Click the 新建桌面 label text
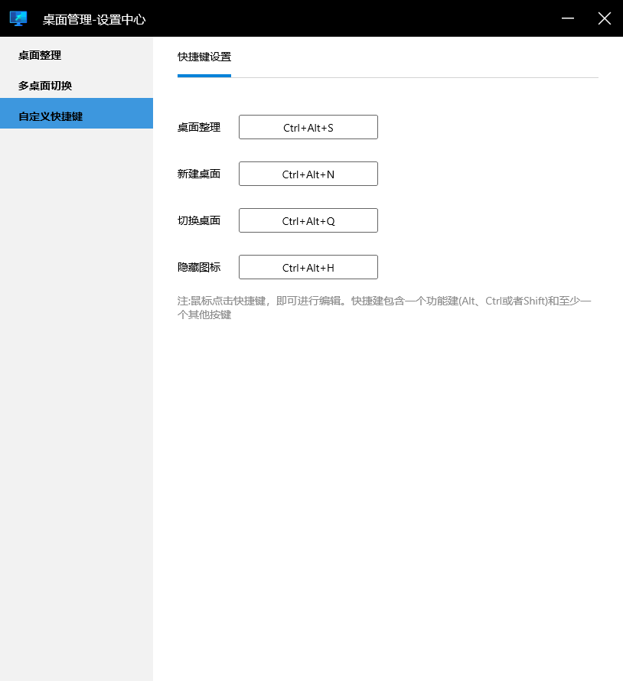Screen dimensions: 623x681 pyautogui.click(x=199, y=174)
